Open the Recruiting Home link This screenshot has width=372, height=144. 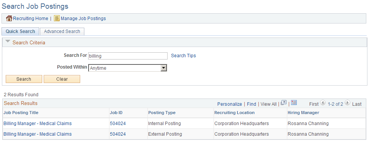coord(31,19)
